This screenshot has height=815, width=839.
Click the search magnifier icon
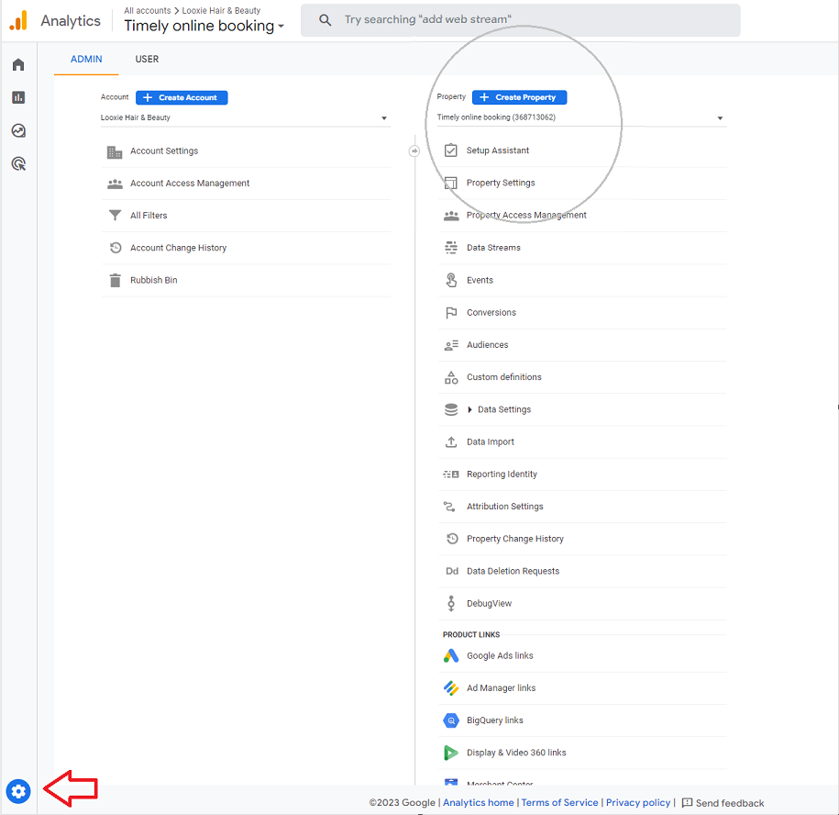pyautogui.click(x=325, y=20)
